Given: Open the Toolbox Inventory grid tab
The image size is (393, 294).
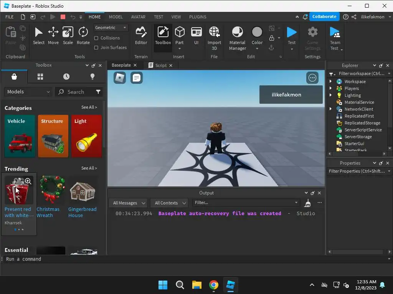Looking at the screenshot, I should click(x=40, y=77).
